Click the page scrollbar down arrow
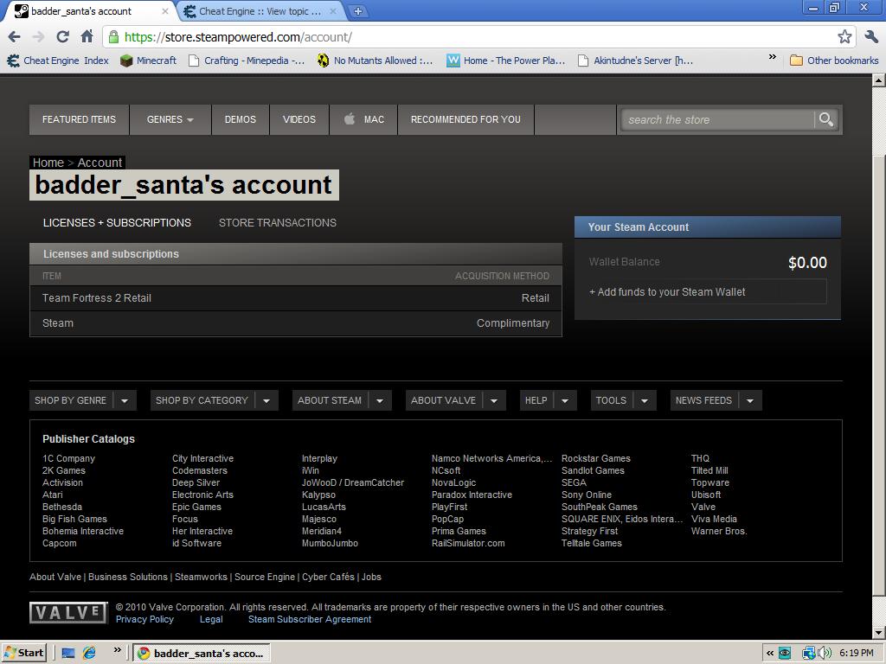886x664 pixels. pos(879,633)
